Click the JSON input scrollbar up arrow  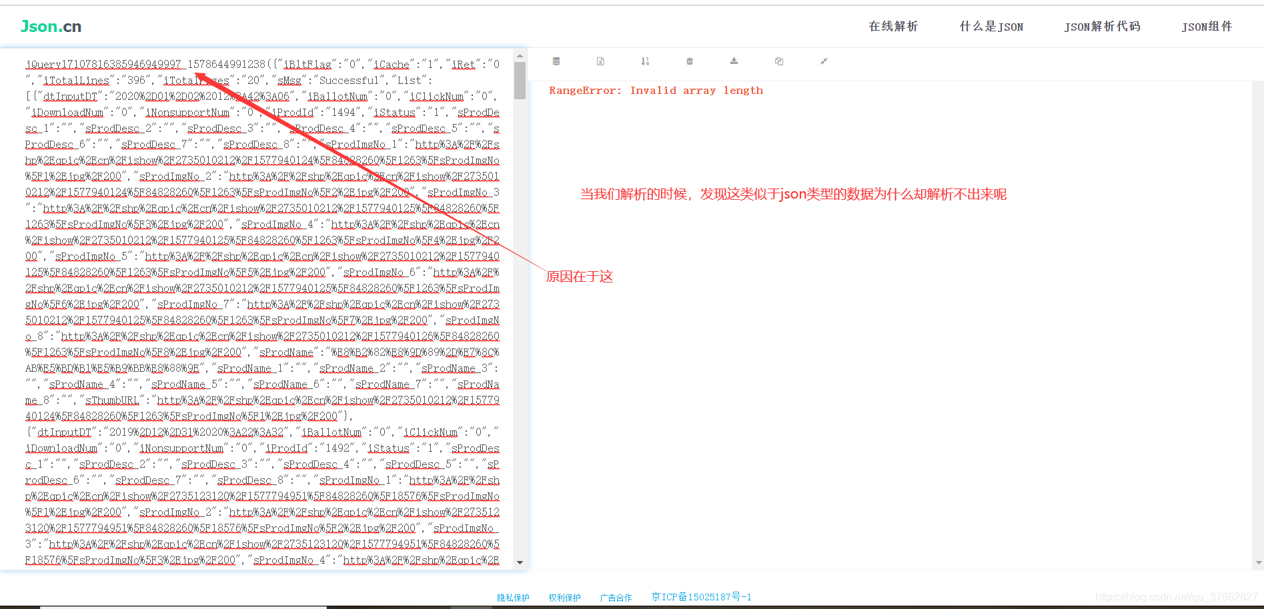pyautogui.click(x=520, y=56)
